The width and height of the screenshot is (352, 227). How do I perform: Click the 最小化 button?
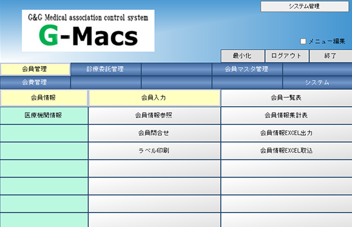pyautogui.click(x=242, y=56)
